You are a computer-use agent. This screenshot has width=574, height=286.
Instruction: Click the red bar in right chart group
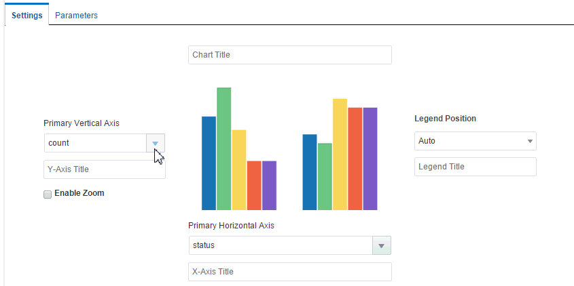355,159
